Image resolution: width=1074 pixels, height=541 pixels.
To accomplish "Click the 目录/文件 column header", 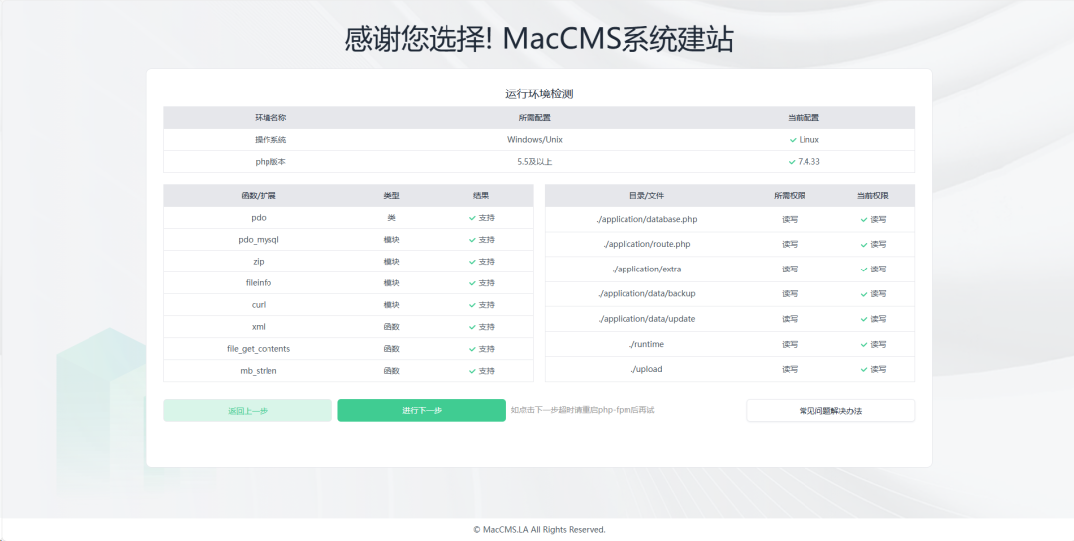I will coord(645,196).
